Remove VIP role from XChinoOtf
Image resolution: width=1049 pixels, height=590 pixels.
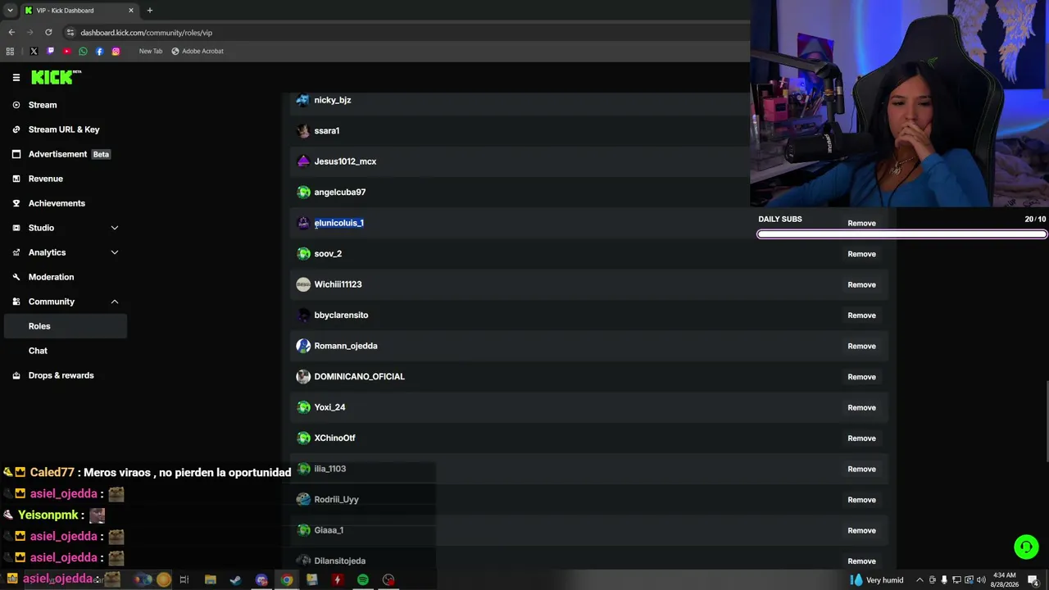(x=861, y=438)
